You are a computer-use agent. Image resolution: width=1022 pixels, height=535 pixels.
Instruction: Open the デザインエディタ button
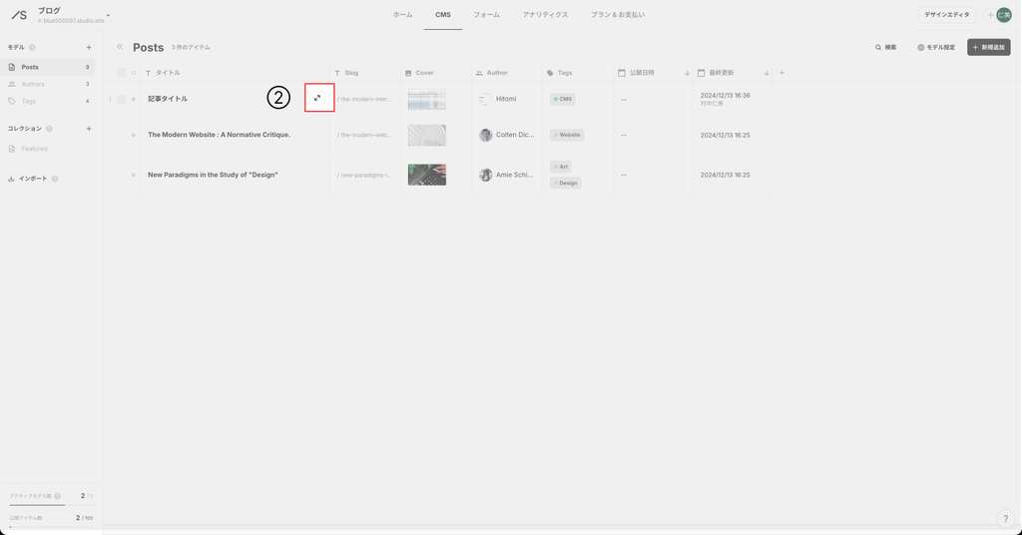(x=946, y=15)
